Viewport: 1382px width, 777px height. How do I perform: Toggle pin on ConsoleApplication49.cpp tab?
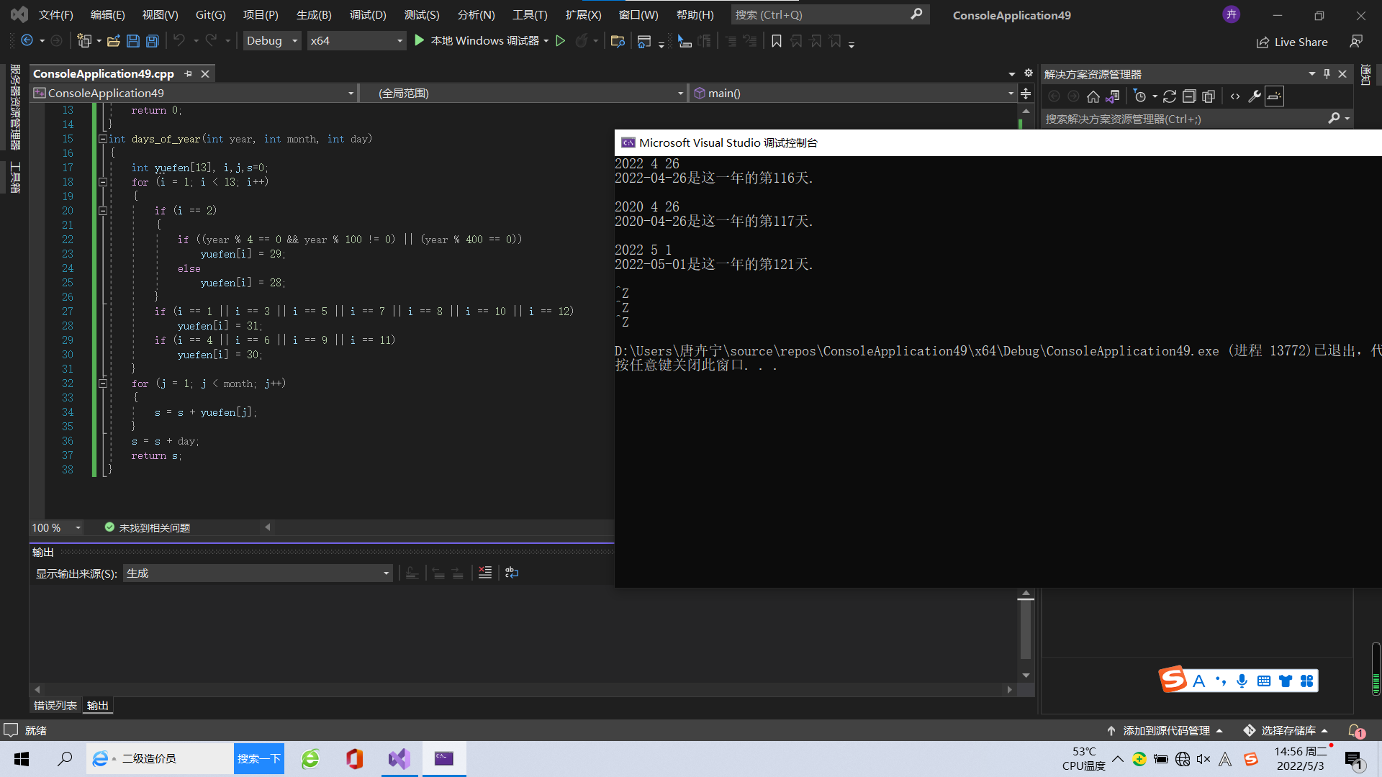tap(189, 73)
